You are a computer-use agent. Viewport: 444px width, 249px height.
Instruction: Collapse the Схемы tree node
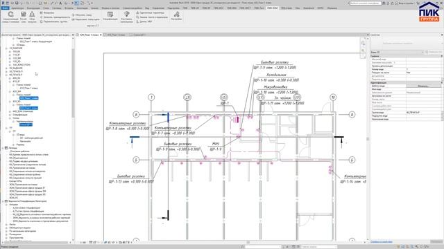click(x=10, y=118)
